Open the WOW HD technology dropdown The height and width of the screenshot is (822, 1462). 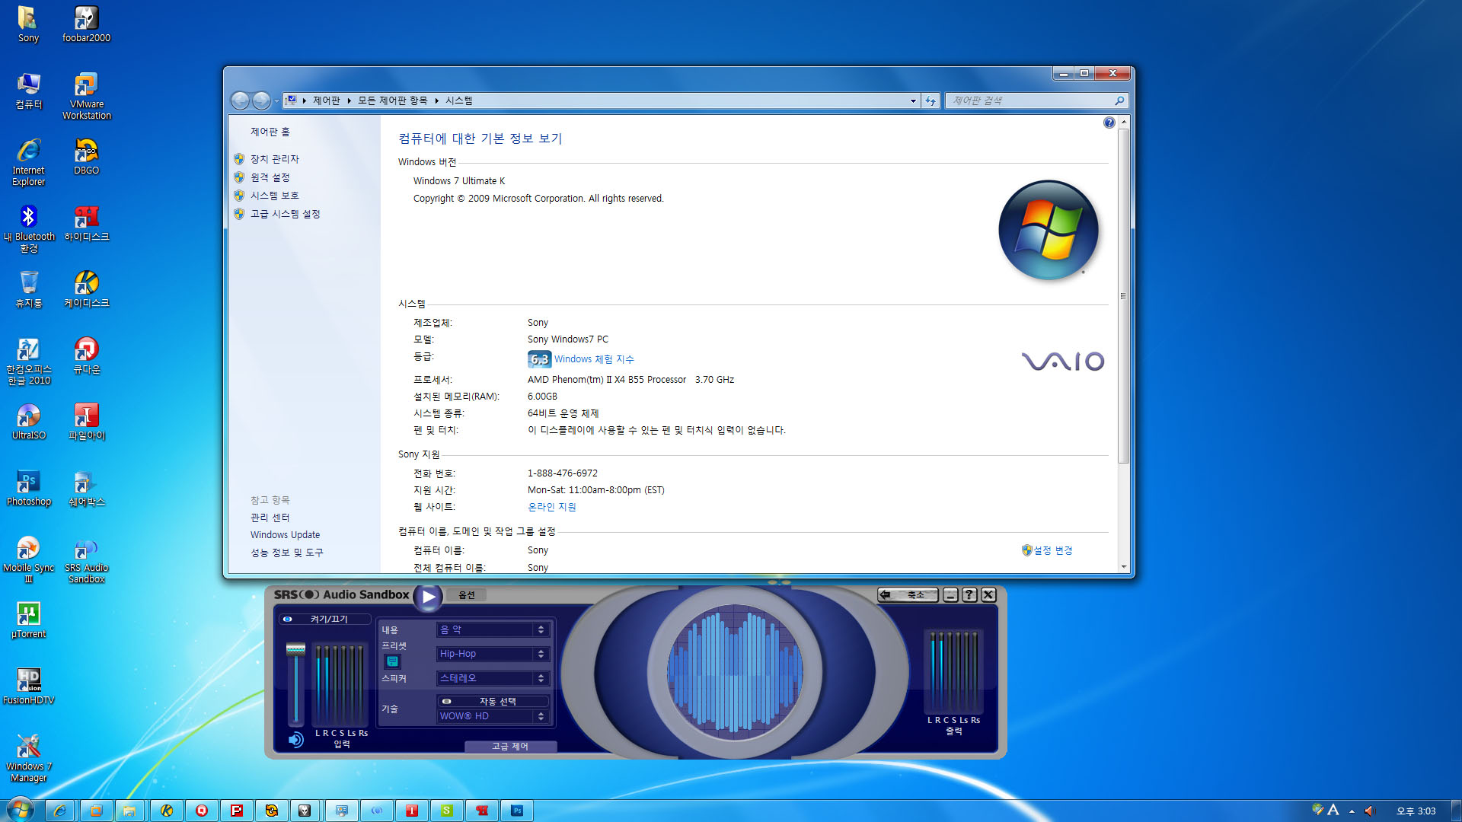pos(493,716)
